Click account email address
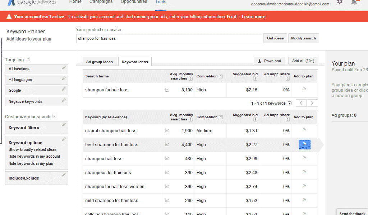The width and height of the screenshot is (368, 215). point(290,4)
